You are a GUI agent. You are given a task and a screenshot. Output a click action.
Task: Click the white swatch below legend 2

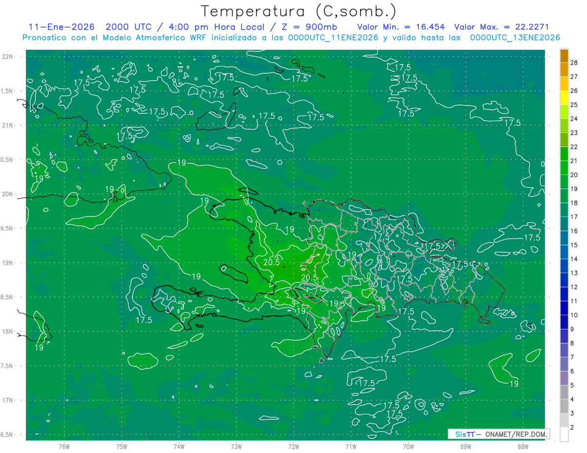[564, 434]
